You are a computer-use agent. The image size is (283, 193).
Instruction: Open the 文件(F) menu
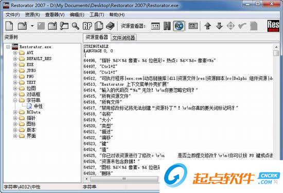12,14
